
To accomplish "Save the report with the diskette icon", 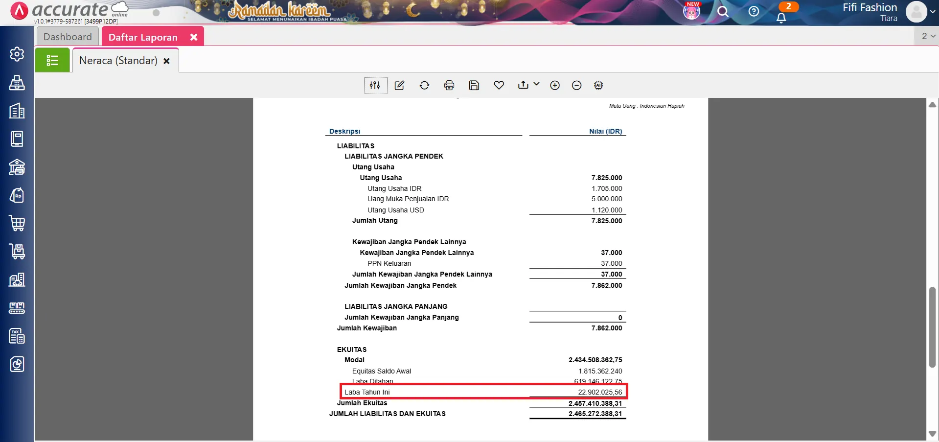I will pyautogui.click(x=474, y=85).
